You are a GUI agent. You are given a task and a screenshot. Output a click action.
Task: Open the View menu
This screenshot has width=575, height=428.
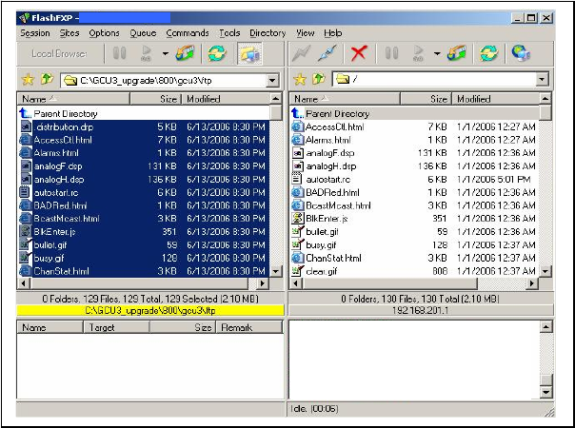(x=305, y=33)
